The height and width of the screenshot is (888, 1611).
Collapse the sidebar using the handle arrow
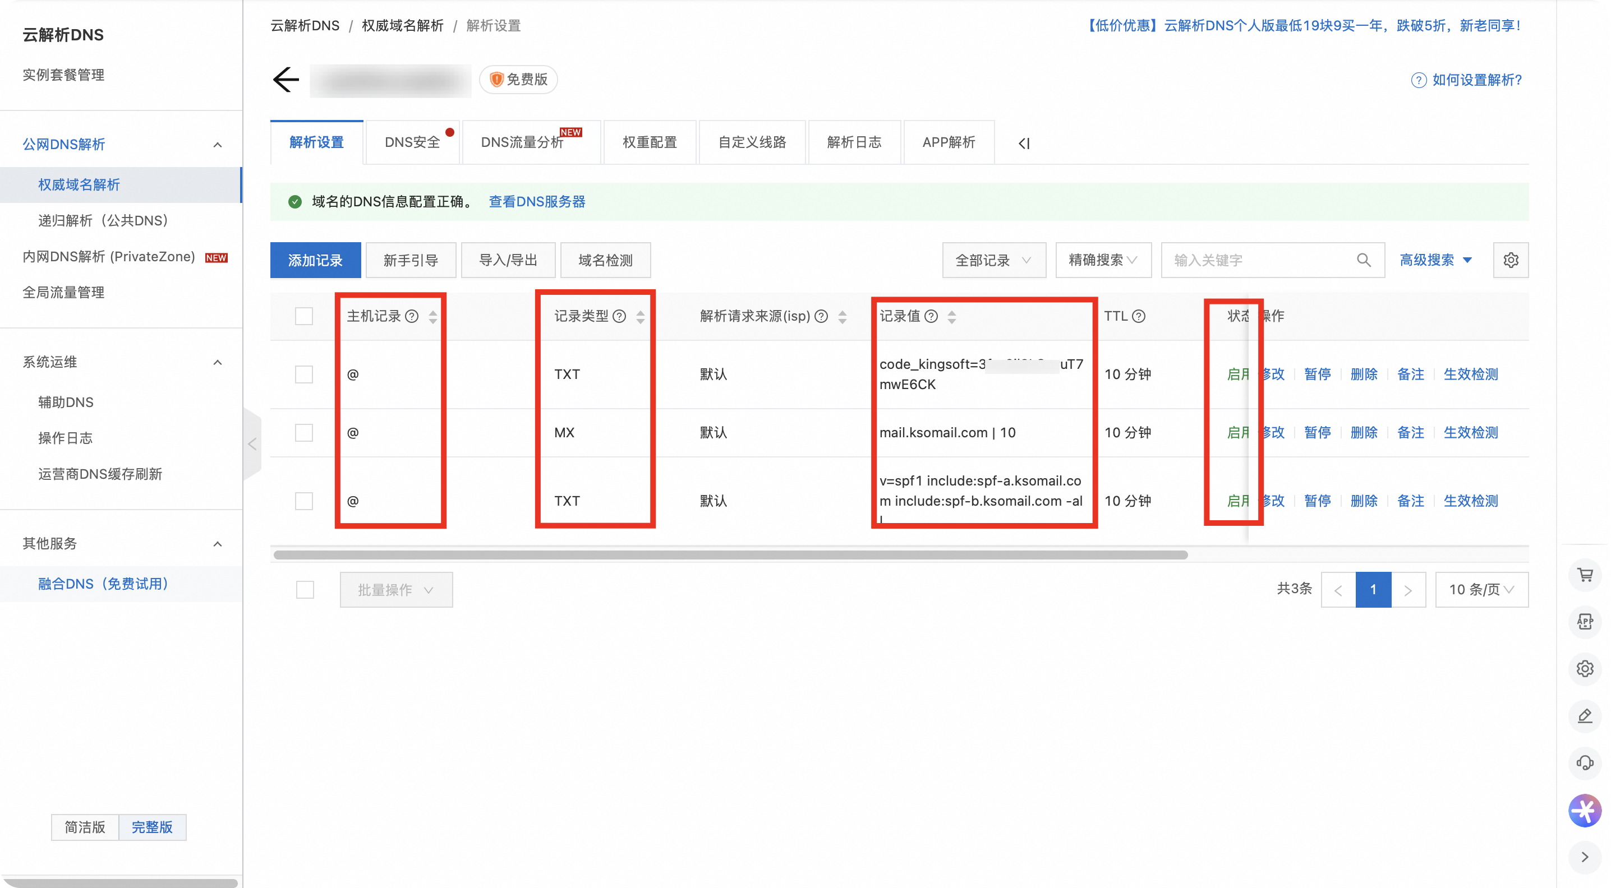(252, 443)
